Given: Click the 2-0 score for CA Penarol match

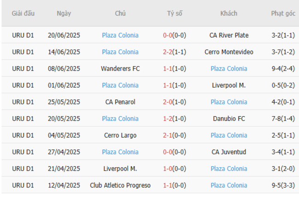Looking at the screenshot, I should 167,102.
